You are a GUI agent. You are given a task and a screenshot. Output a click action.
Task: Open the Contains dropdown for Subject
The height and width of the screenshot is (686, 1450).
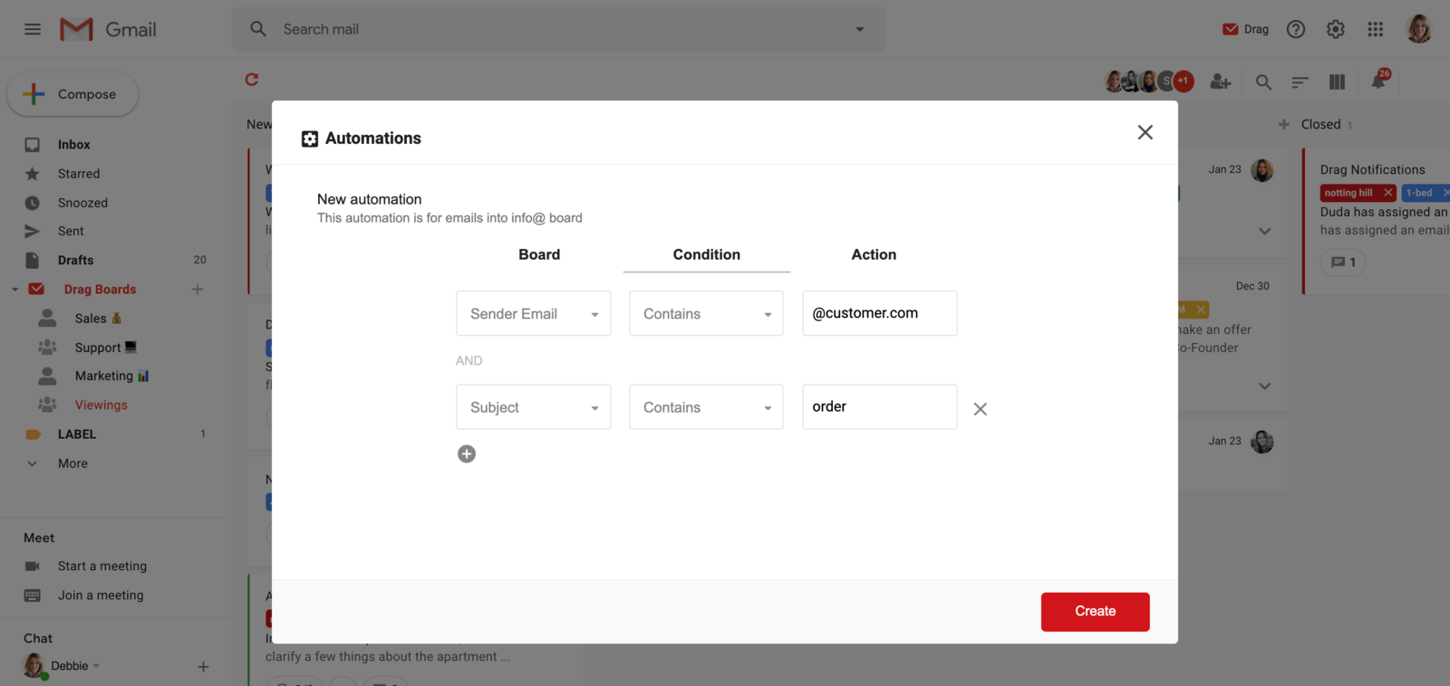click(706, 407)
